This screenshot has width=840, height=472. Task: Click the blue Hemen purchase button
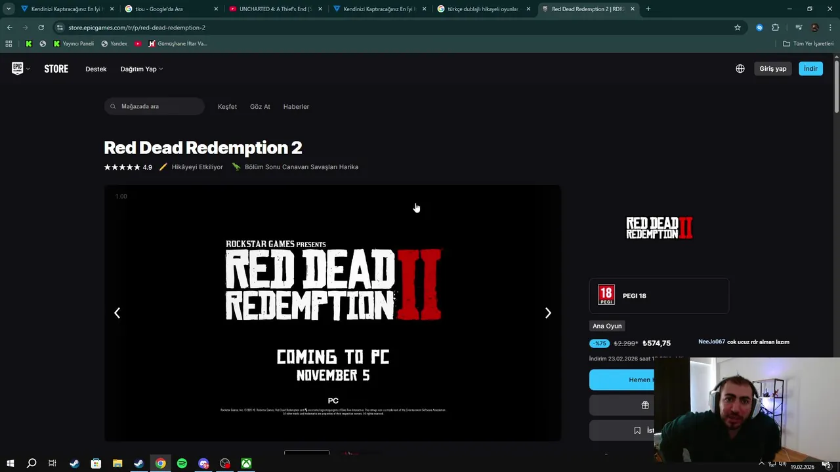[x=621, y=380]
